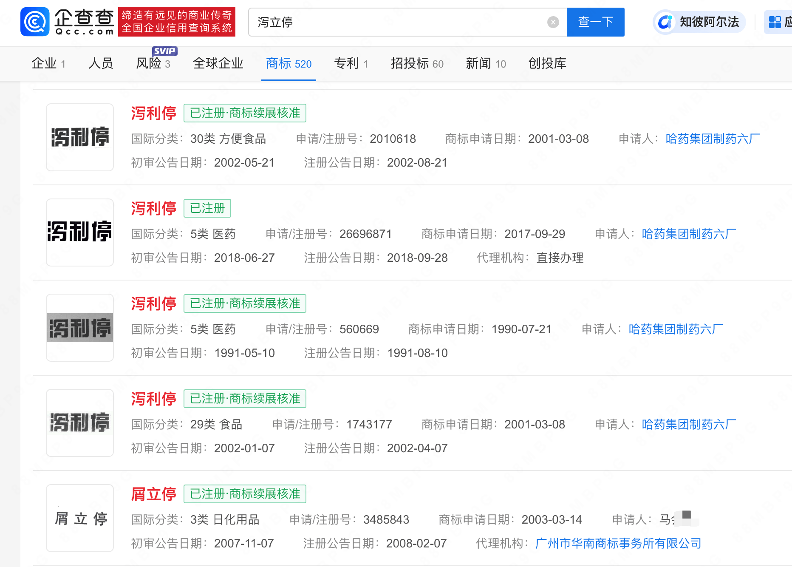
Task: Select registration number 1743177
Action: pos(369,425)
